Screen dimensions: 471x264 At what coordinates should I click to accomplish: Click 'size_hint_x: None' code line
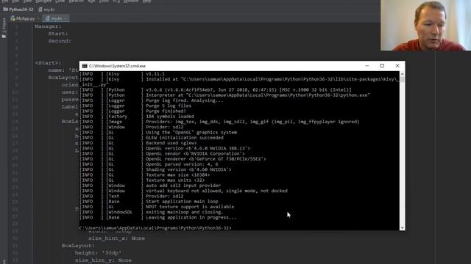116,238
